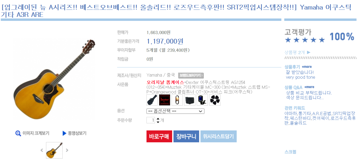The image size is (357, 160).
Task: Click the clip tuner gift icon
Action: tap(202, 100)
